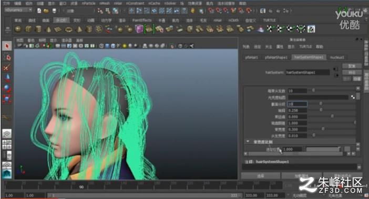Screen dimensions: 369x199
Task: Click the polygon cone shelf icon
Action: (48, 29)
